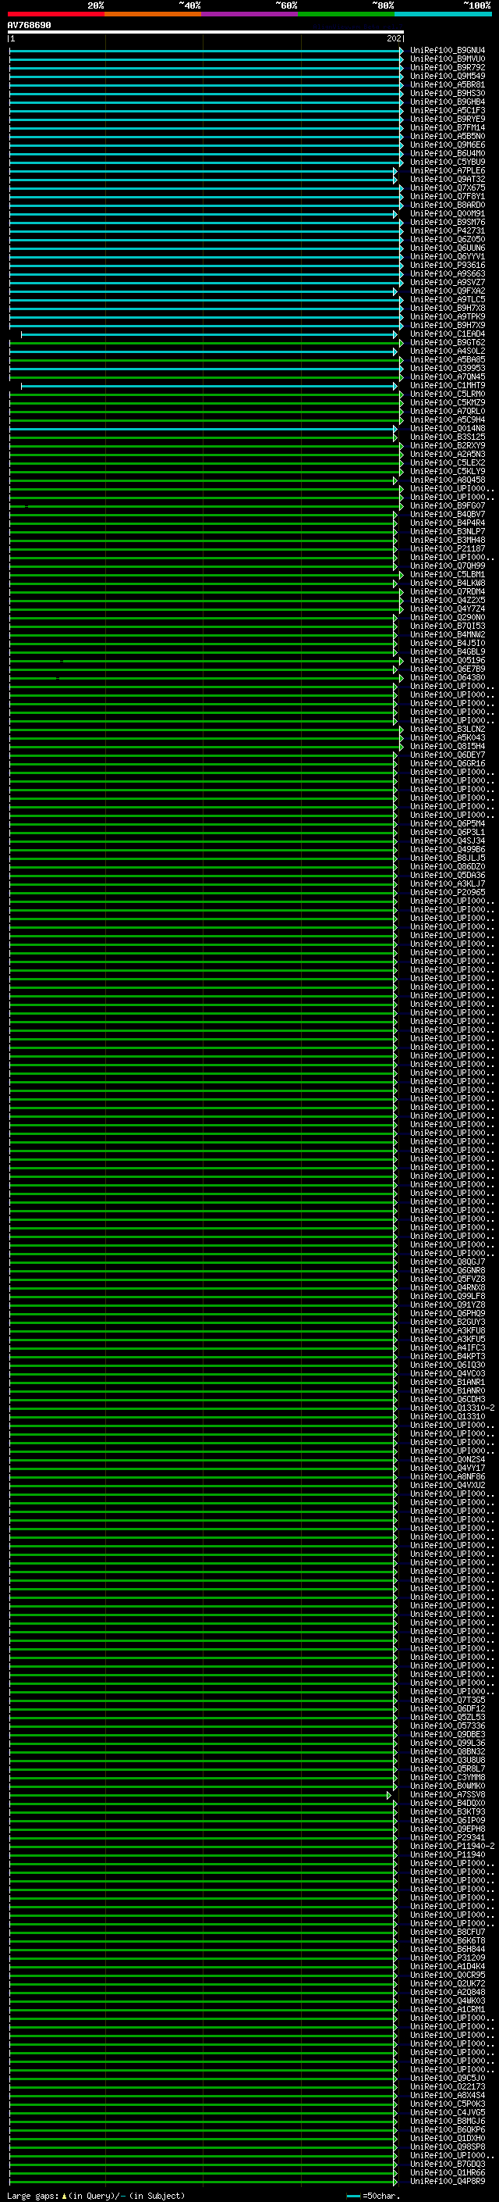Click the cyan ~100% legend segment
Screen dimensions: 499x2202
point(443,14)
